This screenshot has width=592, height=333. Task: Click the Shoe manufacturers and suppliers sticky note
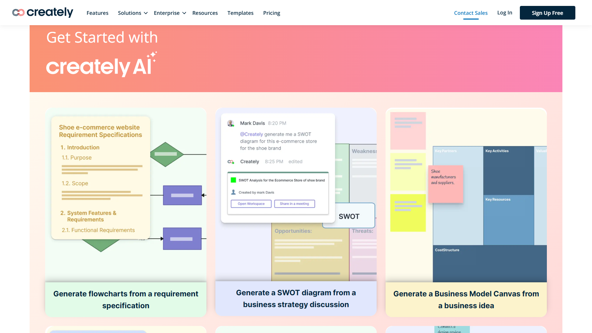(445, 184)
